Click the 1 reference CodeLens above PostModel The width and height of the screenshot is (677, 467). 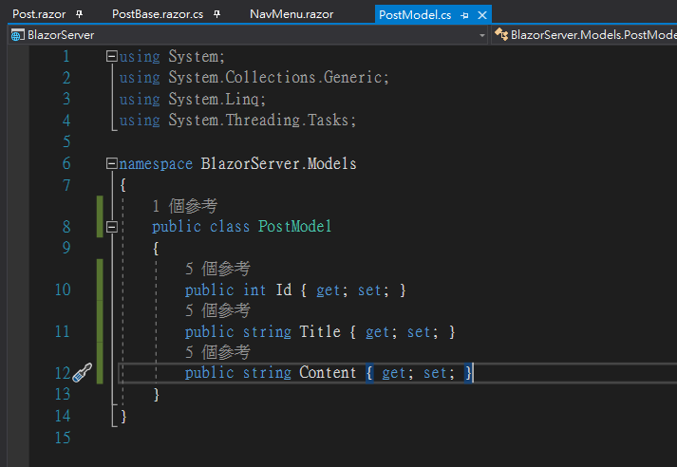(x=185, y=206)
